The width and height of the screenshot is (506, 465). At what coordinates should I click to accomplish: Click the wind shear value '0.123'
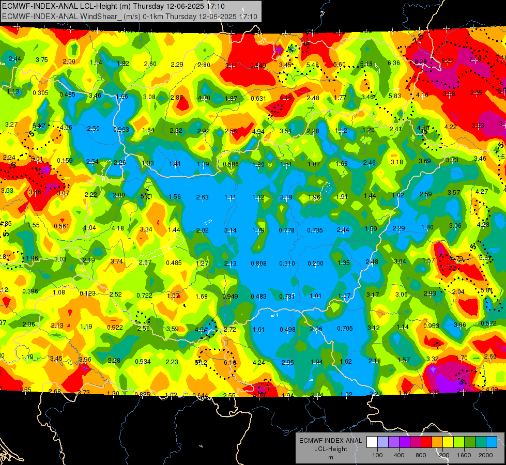[87, 293]
